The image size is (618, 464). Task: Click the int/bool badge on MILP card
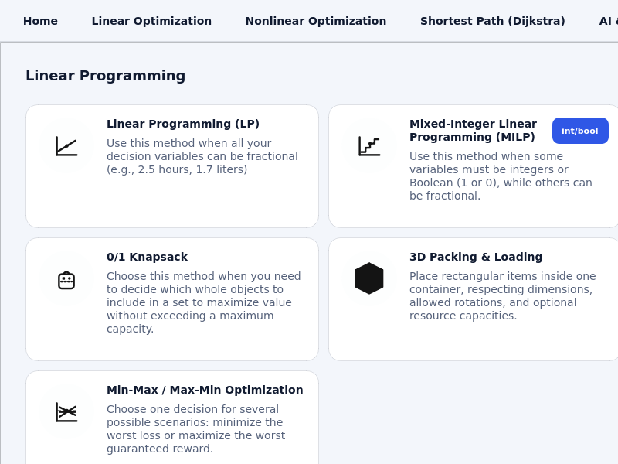[x=580, y=131]
